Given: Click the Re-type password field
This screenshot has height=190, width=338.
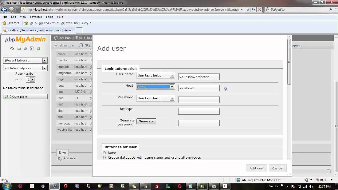Looking at the screenshot, I should 199,111.
